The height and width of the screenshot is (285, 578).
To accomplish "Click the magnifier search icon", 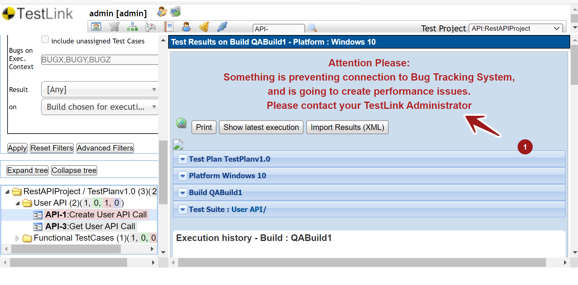I will pos(313,28).
